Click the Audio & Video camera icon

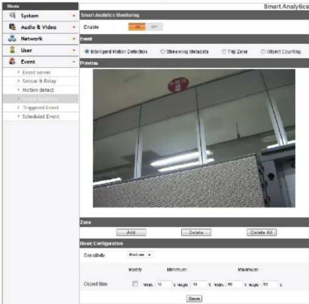(x=12, y=27)
